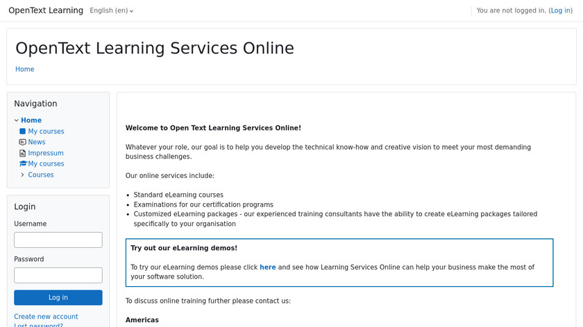The height and width of the screenshot is (327, 583).
Task: Focus the Username input field
Action: click(x=58, y=240)
